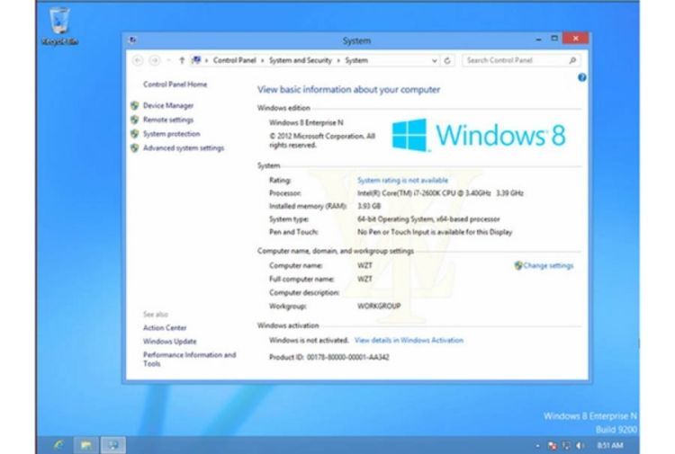Minimize the System window
The height and width of the screenshot is (454, 675).
click(538, 40)
